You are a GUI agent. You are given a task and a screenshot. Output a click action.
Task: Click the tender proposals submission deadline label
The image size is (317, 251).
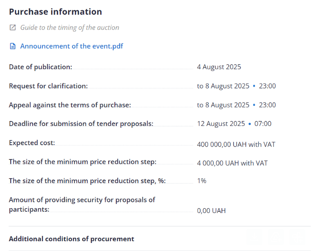(x=81, y=124)
